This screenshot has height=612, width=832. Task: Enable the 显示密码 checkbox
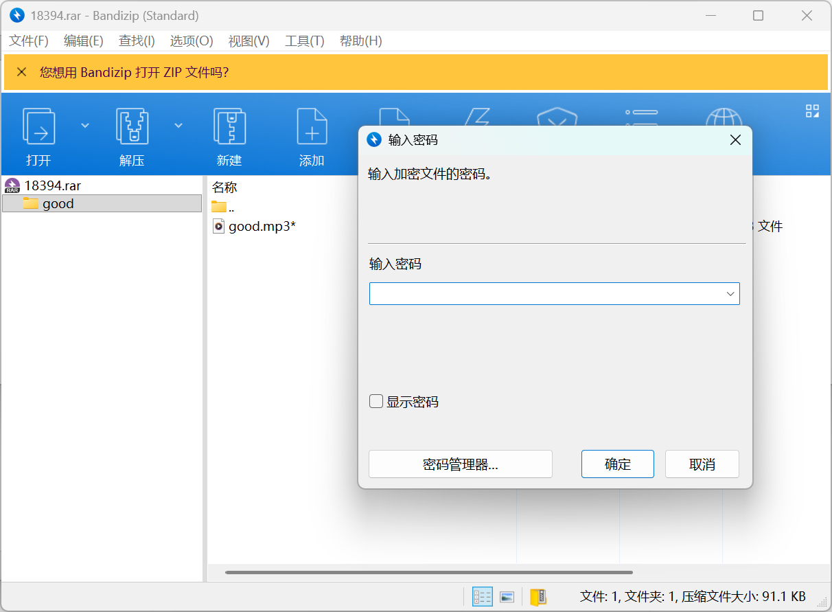(376, 402)
